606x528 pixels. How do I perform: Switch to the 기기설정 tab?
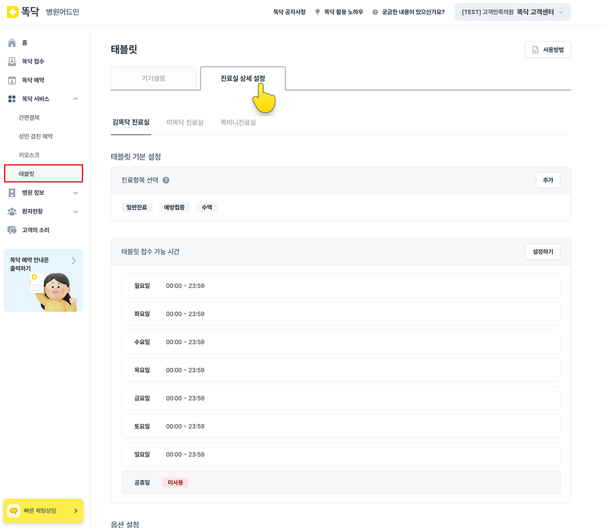click(x=153, y=78)
